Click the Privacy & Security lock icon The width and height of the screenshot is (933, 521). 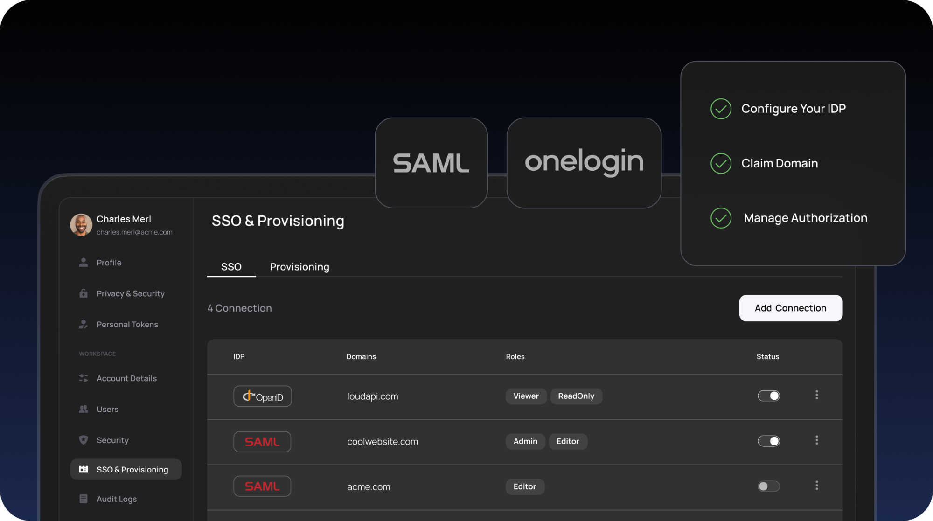(x=84, y=293)
